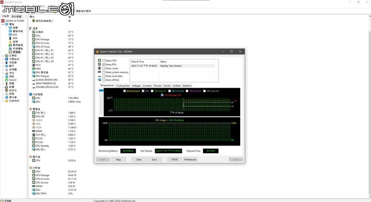Click the DMI icon in the sidebar tree
Screen dimensions: 371x202
10,34
